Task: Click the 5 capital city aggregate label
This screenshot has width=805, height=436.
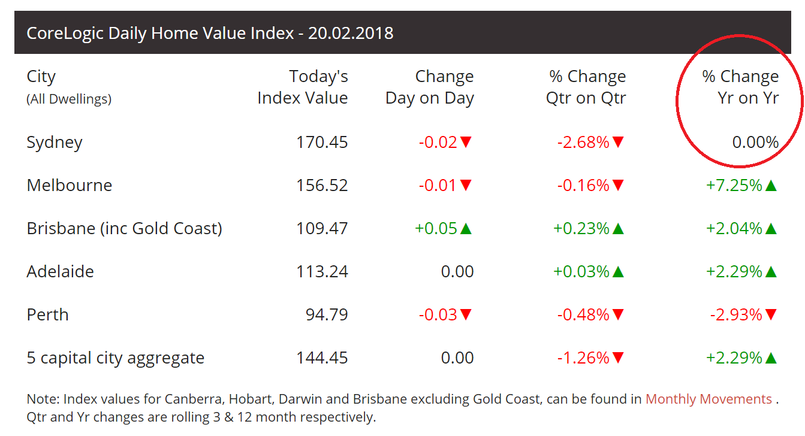Action: pos(116,358)
